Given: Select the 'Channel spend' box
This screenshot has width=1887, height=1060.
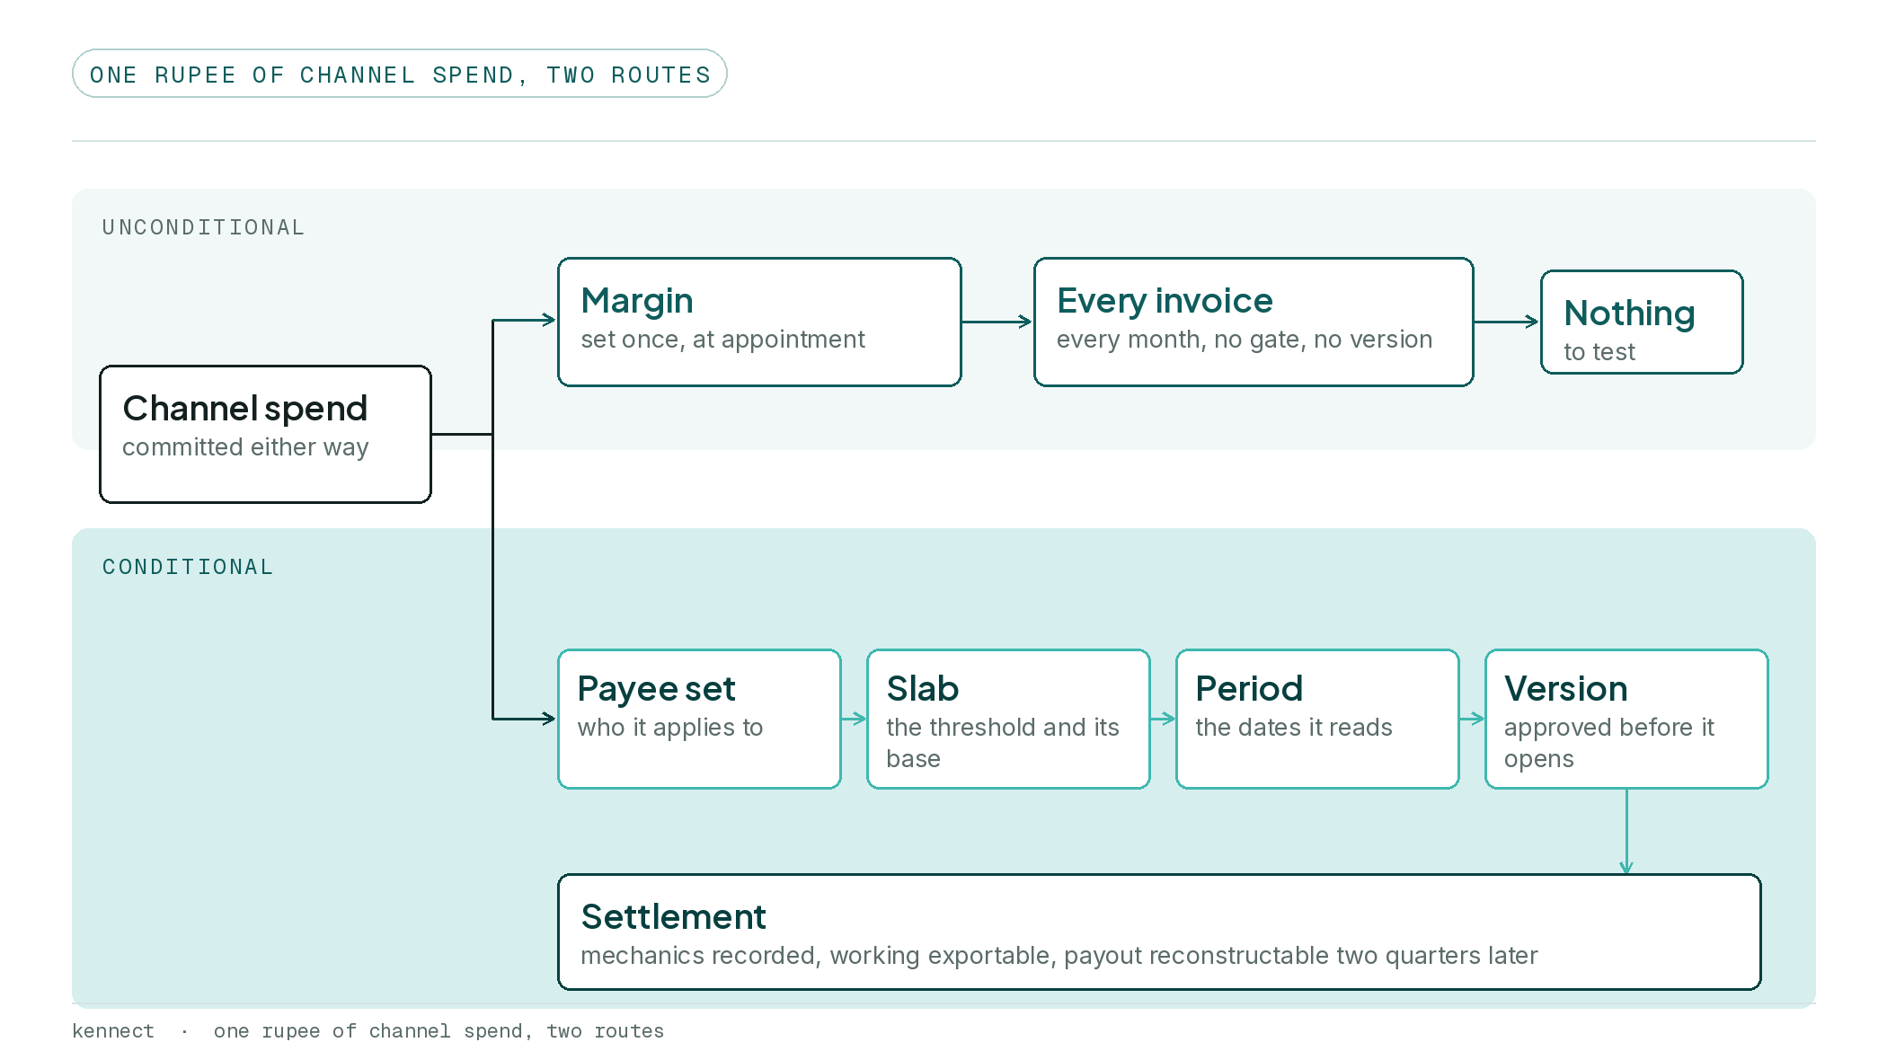Looking at the screenshot, I should click(x=265, y=434).
